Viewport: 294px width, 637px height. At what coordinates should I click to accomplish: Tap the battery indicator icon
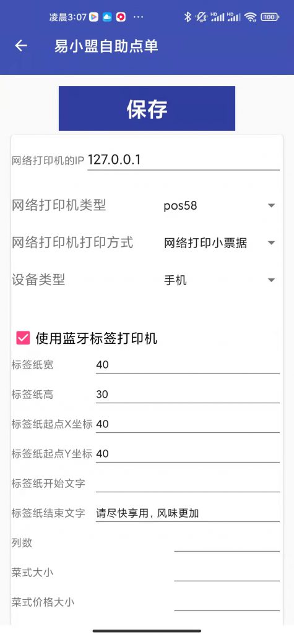coord(270,17)
